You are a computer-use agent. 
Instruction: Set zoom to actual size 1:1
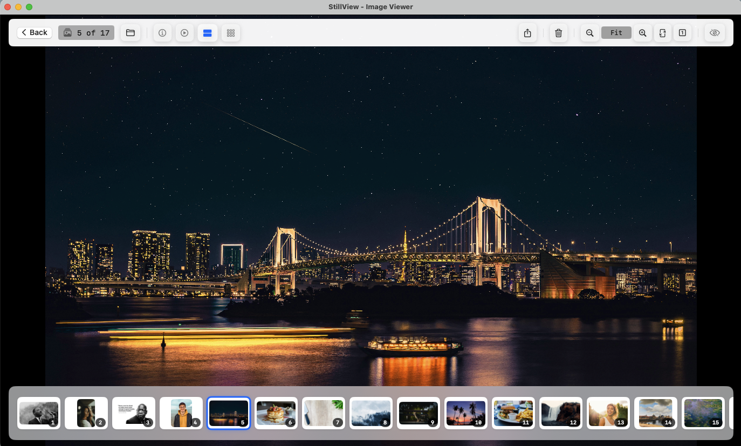[x=682, y=33]
